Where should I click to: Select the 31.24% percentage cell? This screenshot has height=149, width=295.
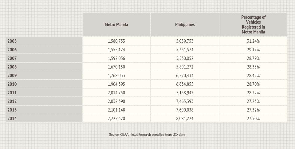coord(253,41)
